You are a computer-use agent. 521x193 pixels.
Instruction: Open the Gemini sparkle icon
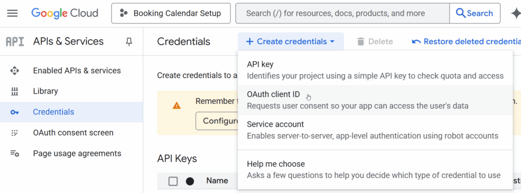(x=515, y=13)
